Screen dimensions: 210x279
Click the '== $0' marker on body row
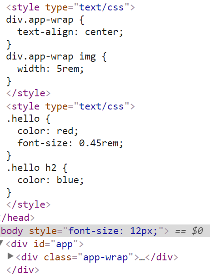pos(189,231)
